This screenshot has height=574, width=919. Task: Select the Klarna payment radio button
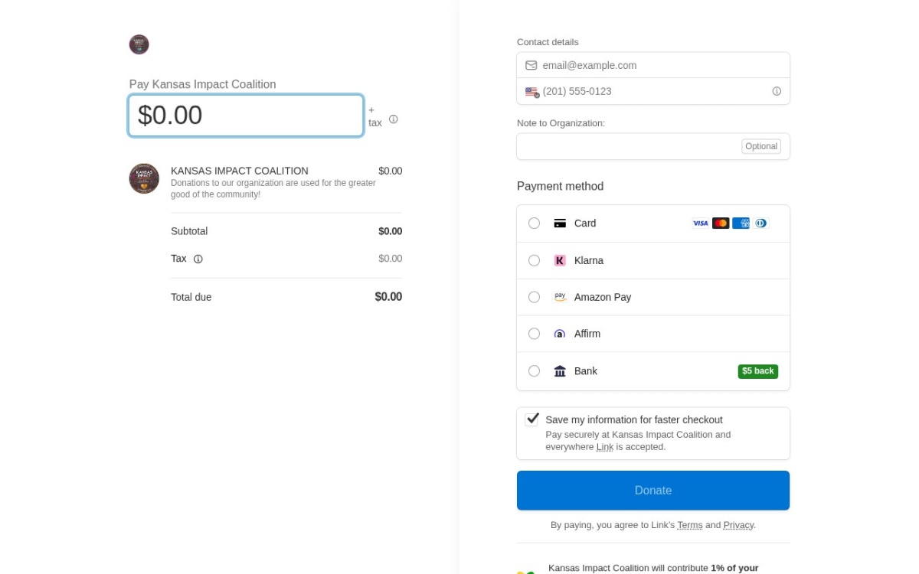pyautogui.click(x=535, y=260)
